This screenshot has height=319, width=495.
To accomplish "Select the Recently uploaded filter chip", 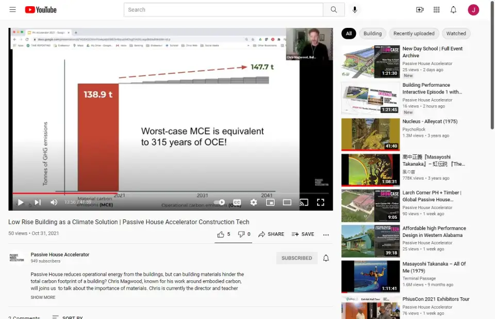I will (x=414, y=34).
